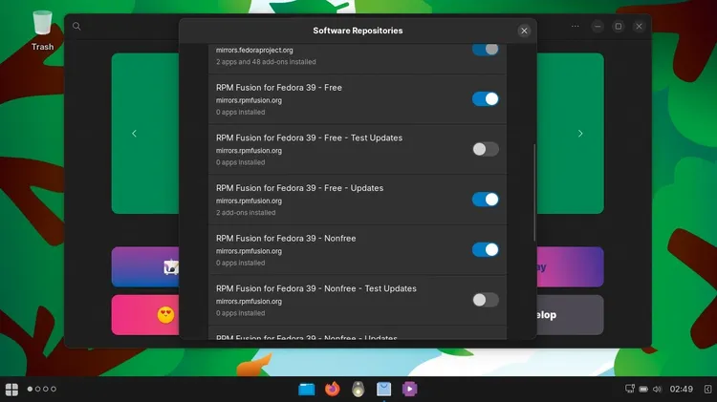717x402 pixels.
Task: Click 'RPM Fusion for Fedora 39 - Free - Updates' title
Action: [299, 188]
